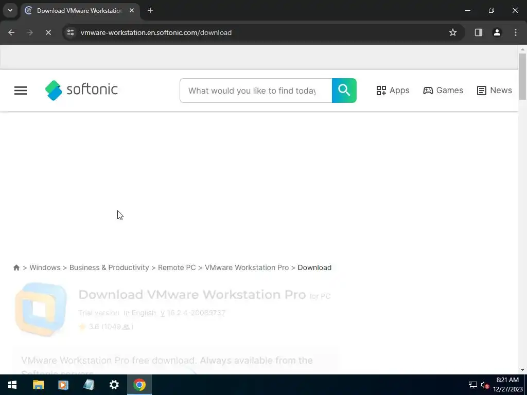Open the media player taskbar icon
The width and height of the screenshot is (527, 395).
(63, 385)
